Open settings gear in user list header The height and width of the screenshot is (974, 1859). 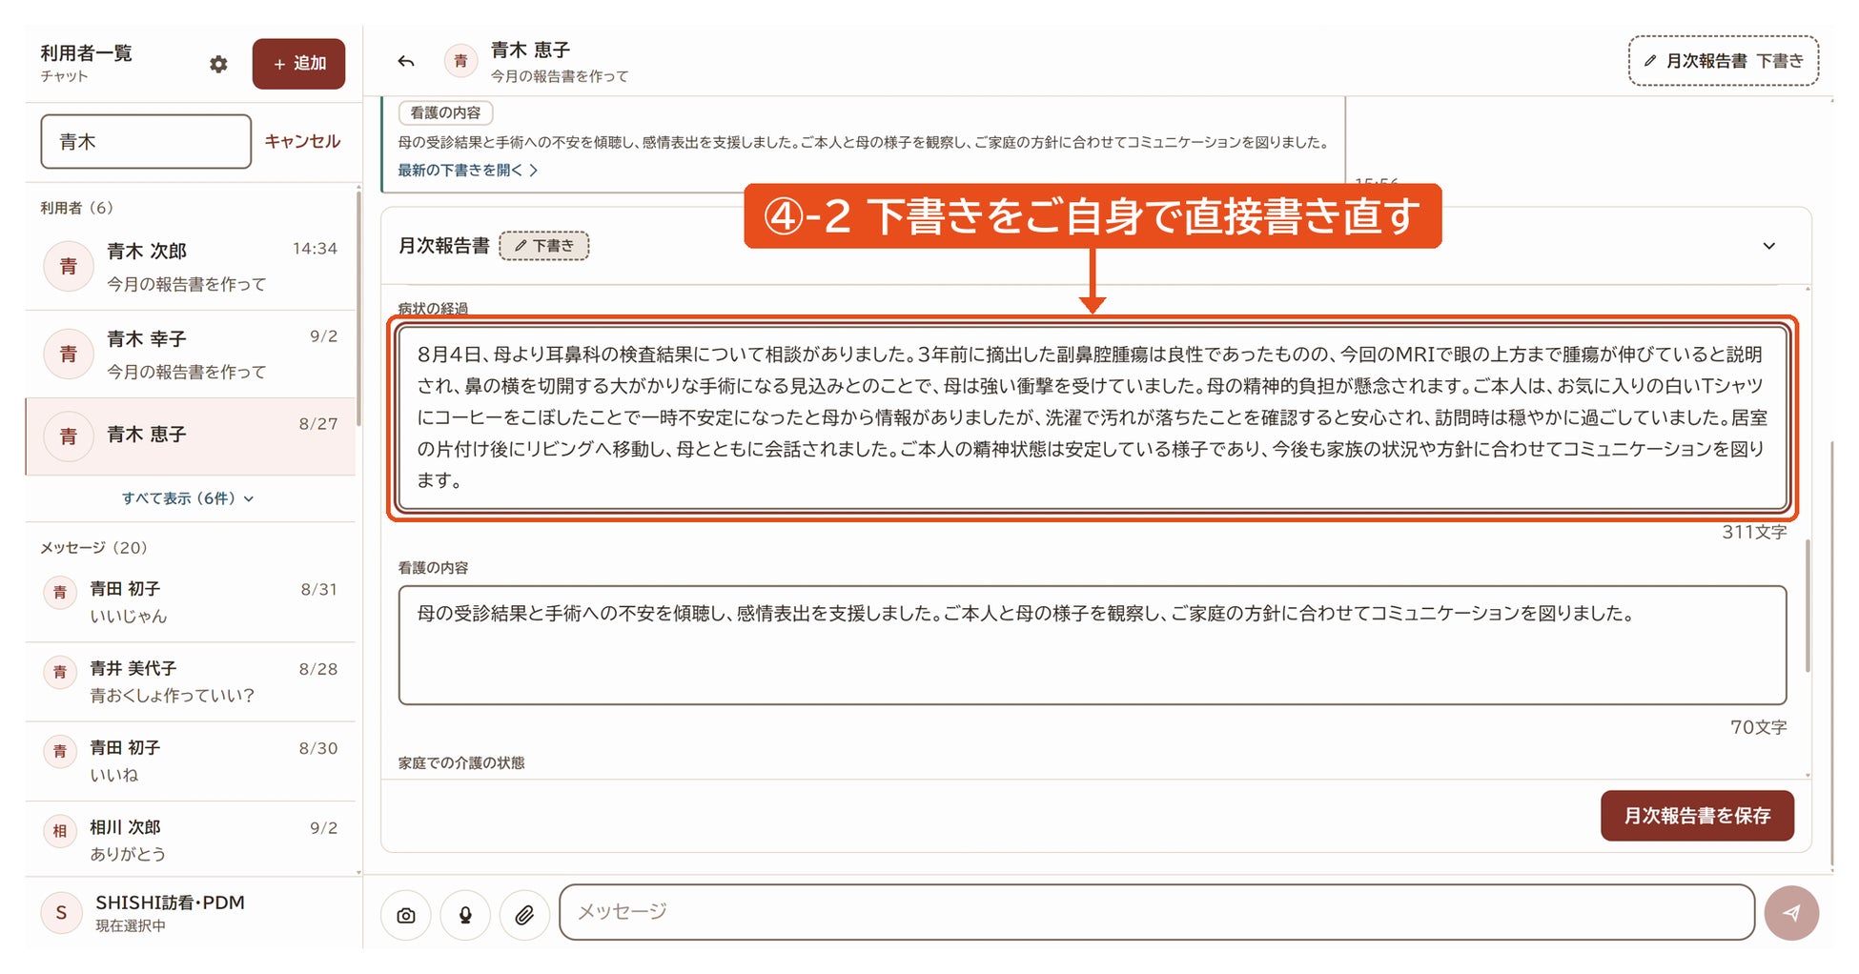218,64
